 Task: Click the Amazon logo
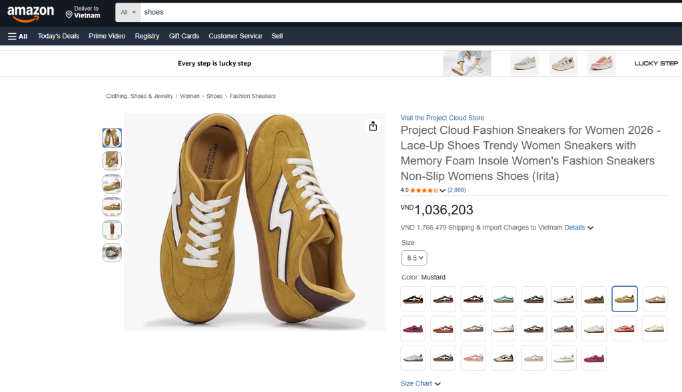coord(31,13)
